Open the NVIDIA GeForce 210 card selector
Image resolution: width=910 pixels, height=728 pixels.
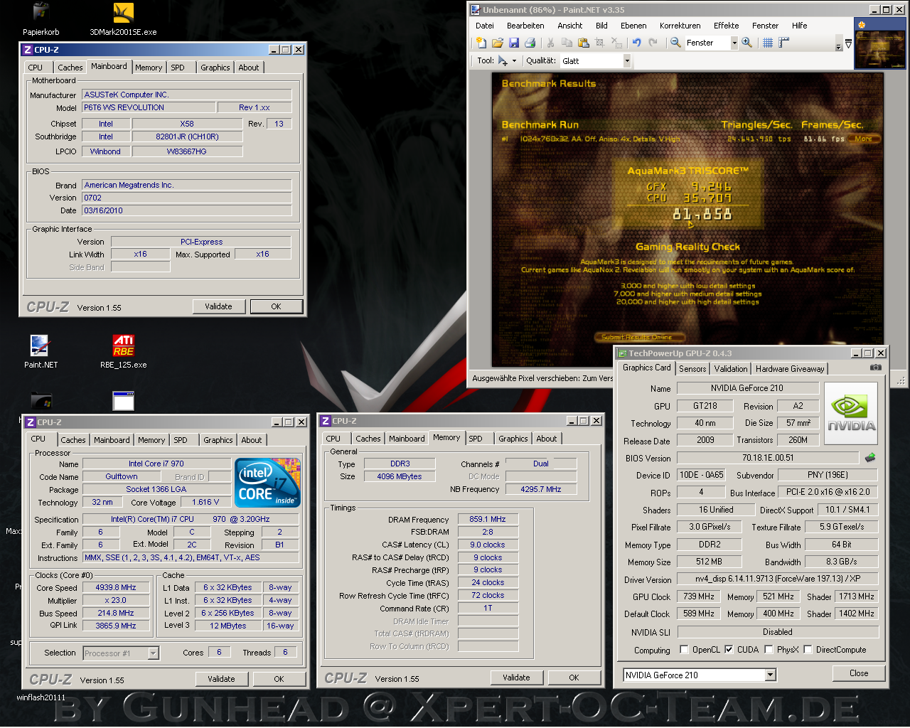click(770, 675)
